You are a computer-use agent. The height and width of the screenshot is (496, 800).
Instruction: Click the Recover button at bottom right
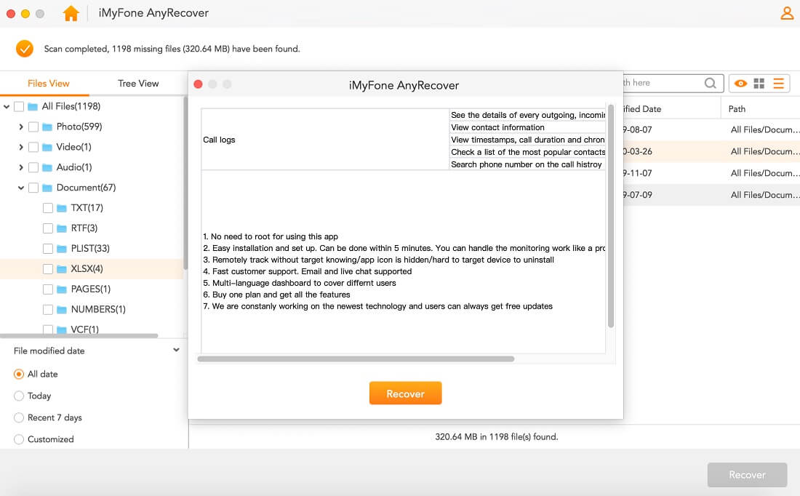[x=747, y=474]
